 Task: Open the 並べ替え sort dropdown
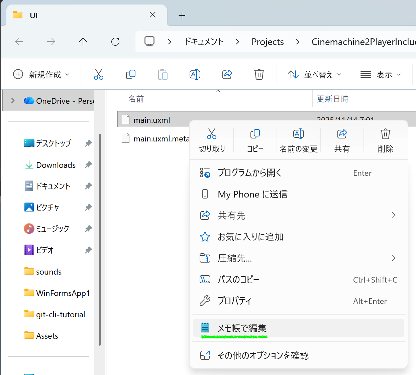pyautogui.click(x=314, y=74)
